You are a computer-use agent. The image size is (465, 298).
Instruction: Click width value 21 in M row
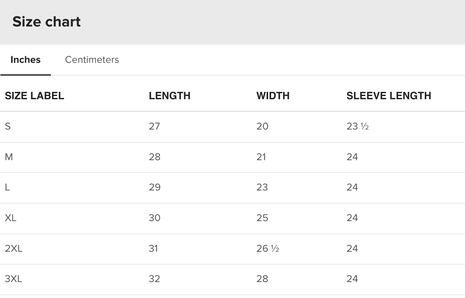[261, 157]
